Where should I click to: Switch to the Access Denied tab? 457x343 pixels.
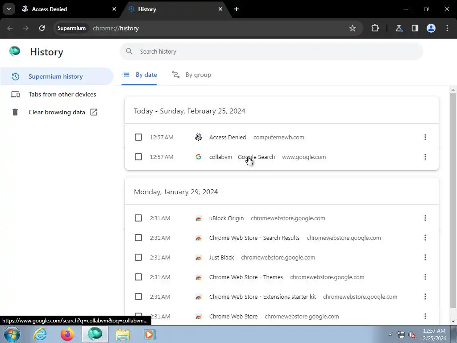69,9
